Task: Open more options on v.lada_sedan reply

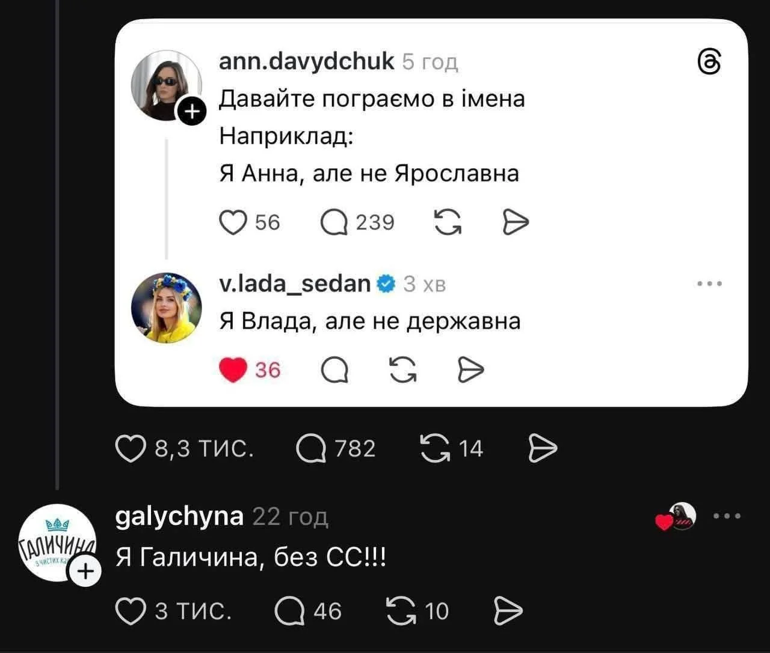Action: 710,284
